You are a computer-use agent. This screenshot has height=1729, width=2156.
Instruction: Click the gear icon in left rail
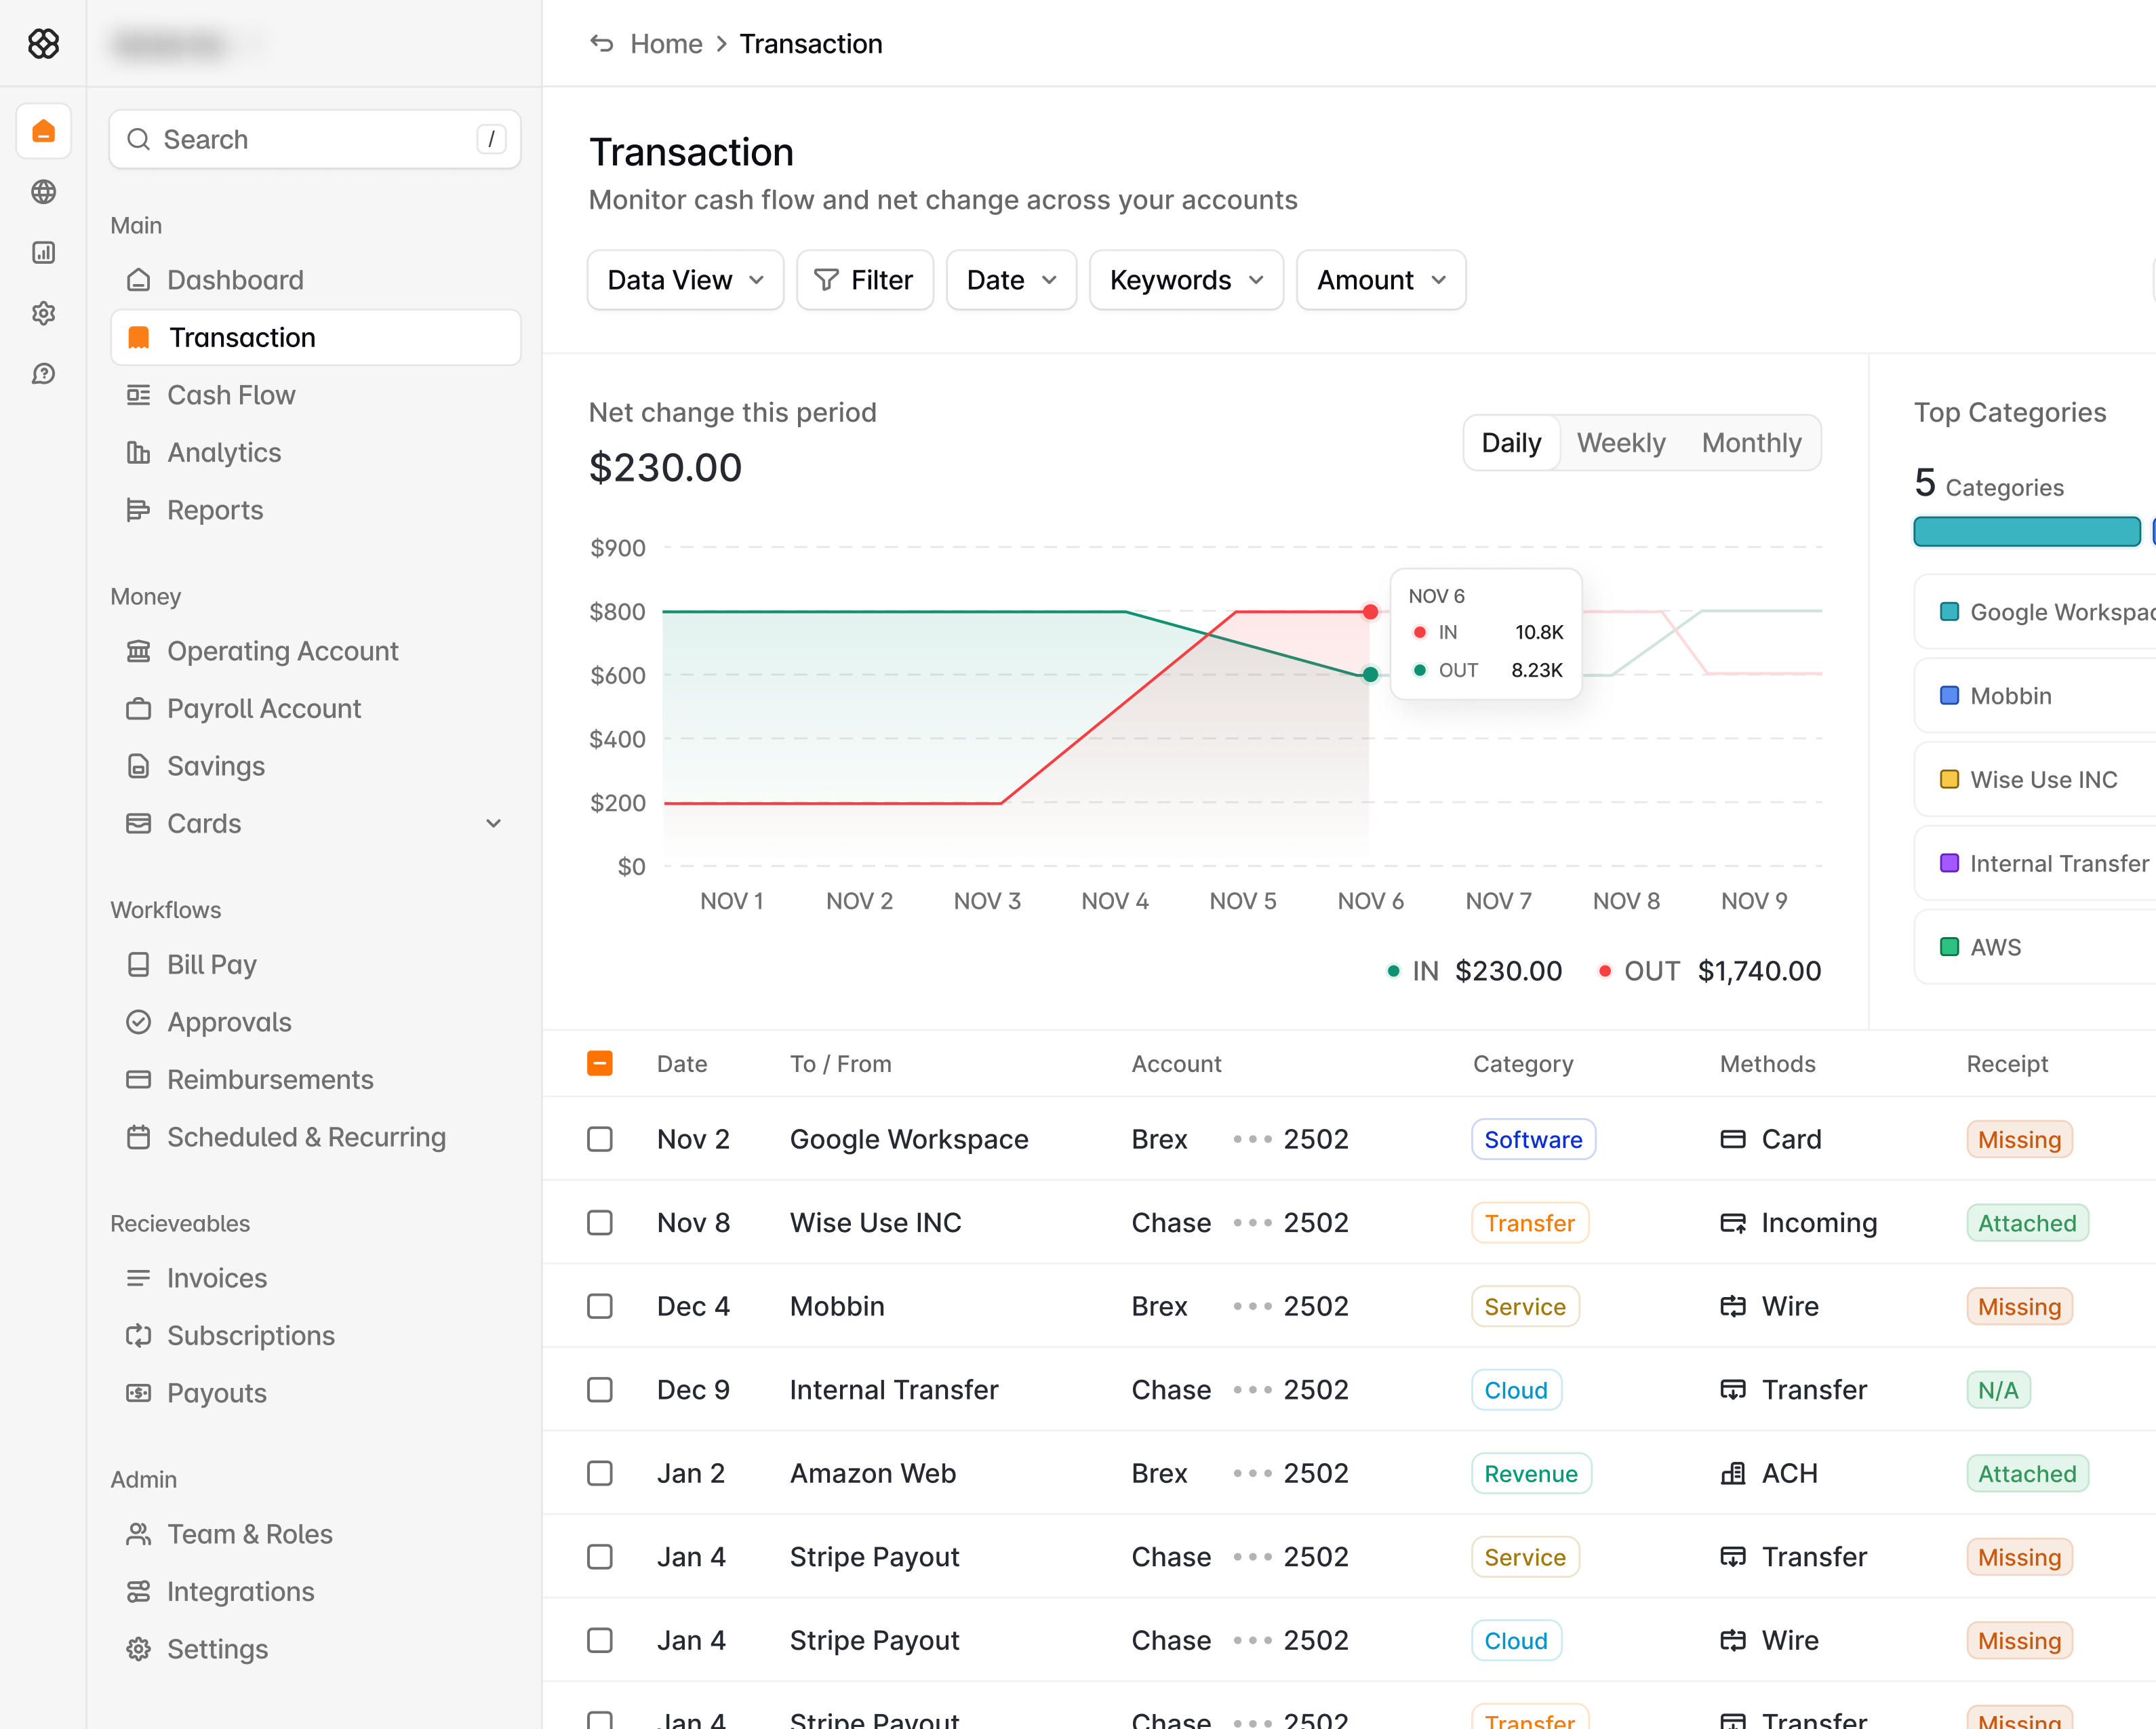pyautogui.click(x=43, y=313)
